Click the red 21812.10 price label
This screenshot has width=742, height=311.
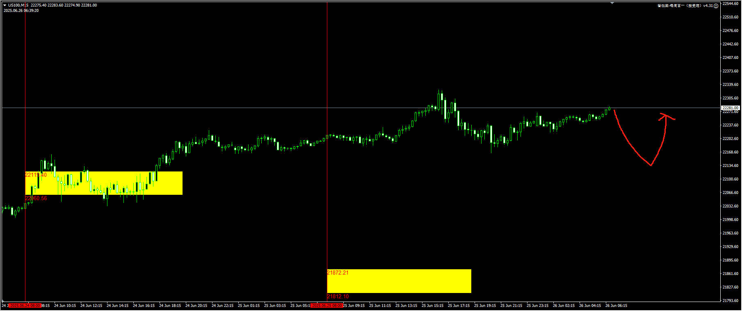tap(338, 296)
